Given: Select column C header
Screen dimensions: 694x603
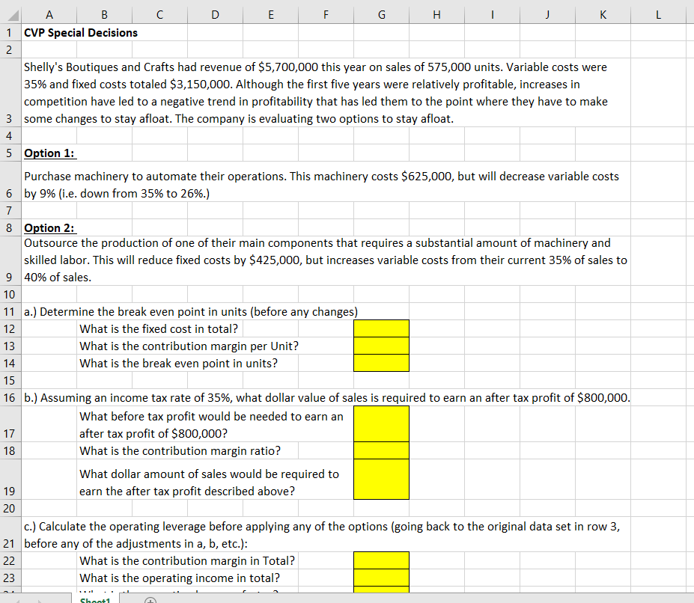Looking at the screenshot, I should [x=159, y=15].
